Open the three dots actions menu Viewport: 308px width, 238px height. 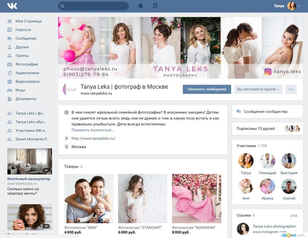(291, 89)
